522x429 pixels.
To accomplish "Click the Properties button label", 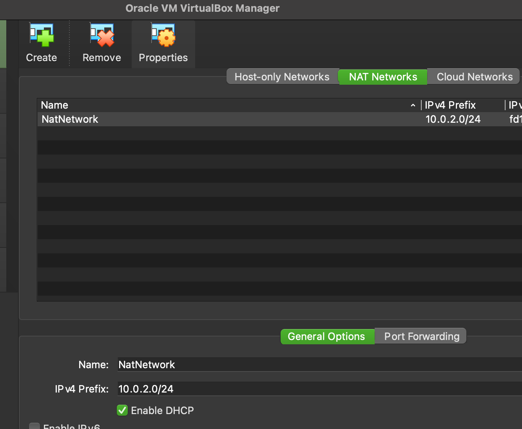I will coord(163,57).
